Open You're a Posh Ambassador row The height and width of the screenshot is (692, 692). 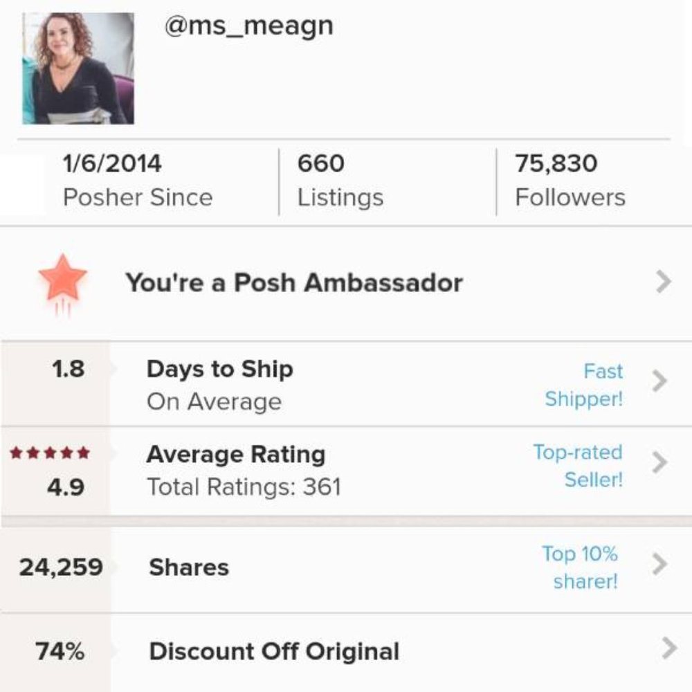click(x=346, y=283)
